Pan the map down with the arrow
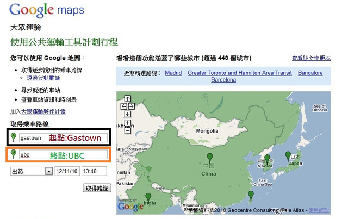 [x=127, y=114]
